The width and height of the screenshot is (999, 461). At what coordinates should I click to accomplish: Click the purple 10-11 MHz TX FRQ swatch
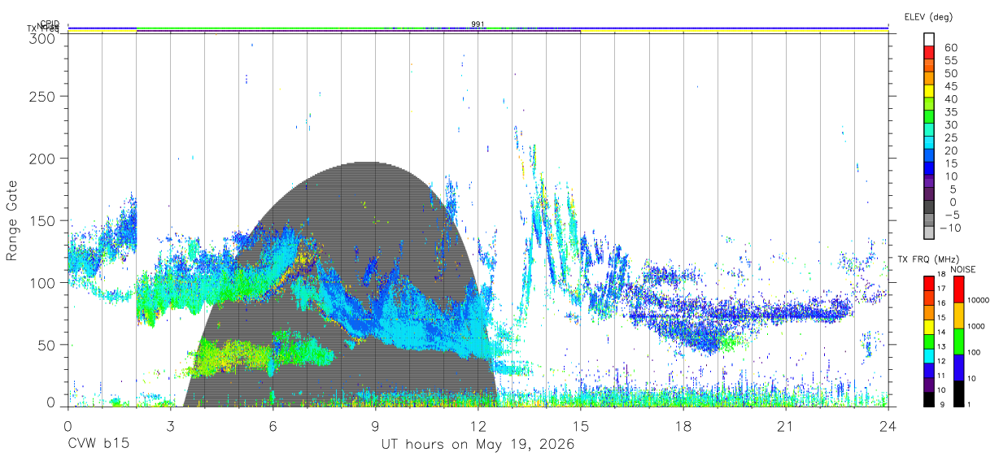click(x=928, y=384)
